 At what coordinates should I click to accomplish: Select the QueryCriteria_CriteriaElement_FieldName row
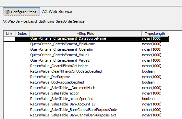86,44
